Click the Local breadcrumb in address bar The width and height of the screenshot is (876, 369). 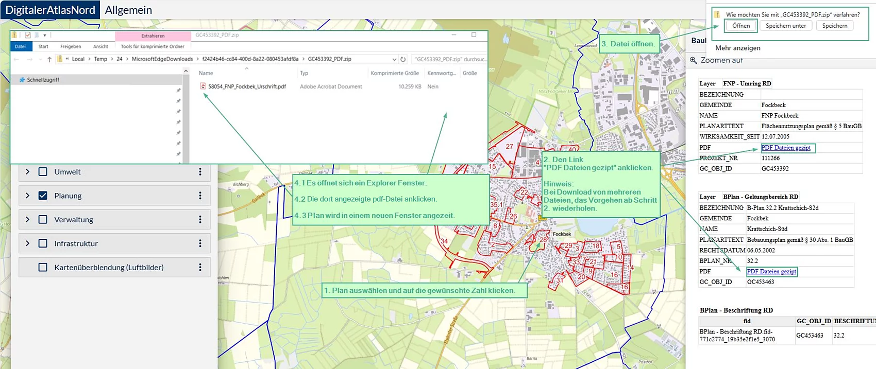click(78, 59)
